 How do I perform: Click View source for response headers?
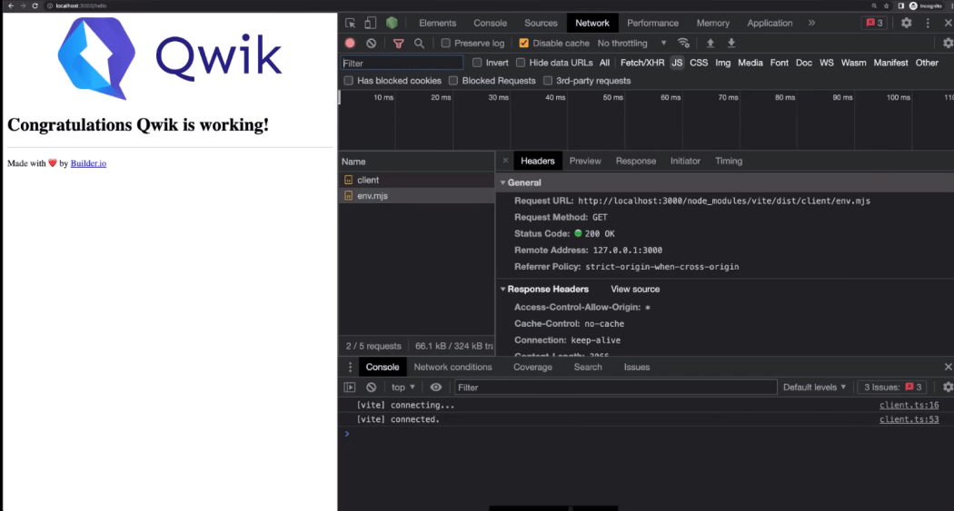click(x=635, y=289)
